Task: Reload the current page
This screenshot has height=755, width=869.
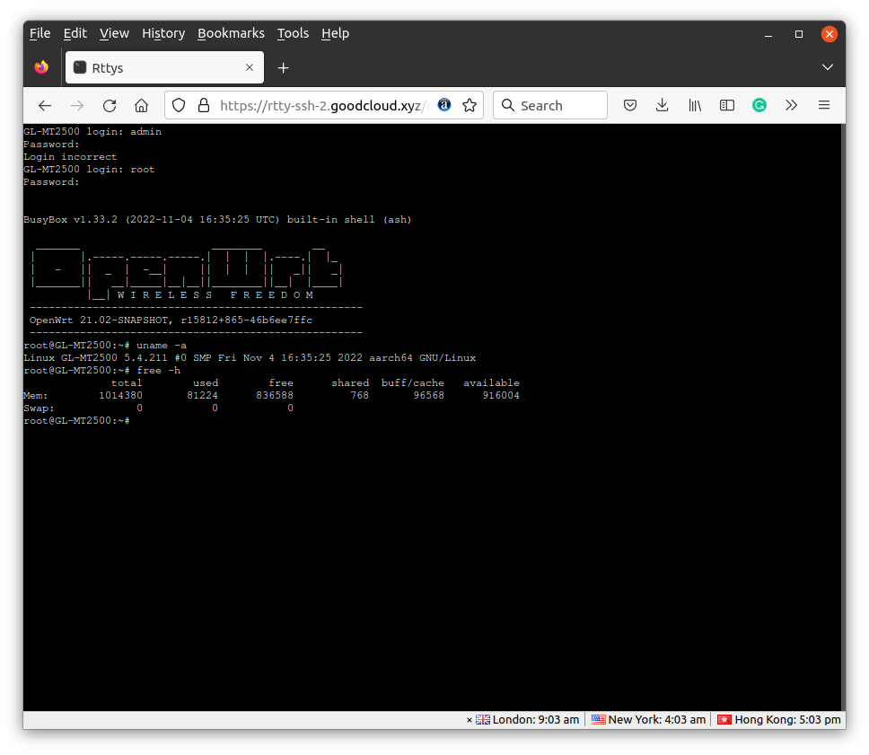Action: pyautogui.click(x=110, y=105)
